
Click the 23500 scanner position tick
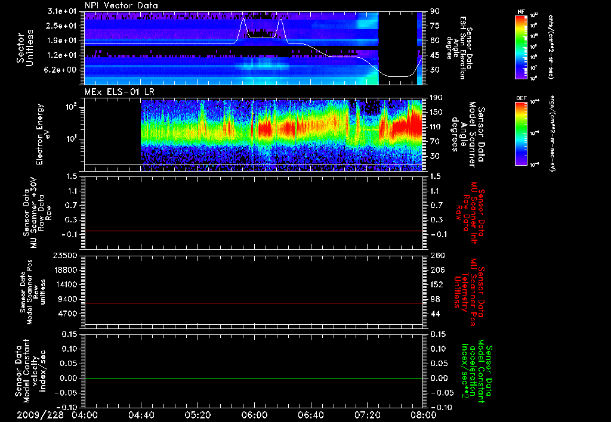pyautogui.click(x=64, y=255)
